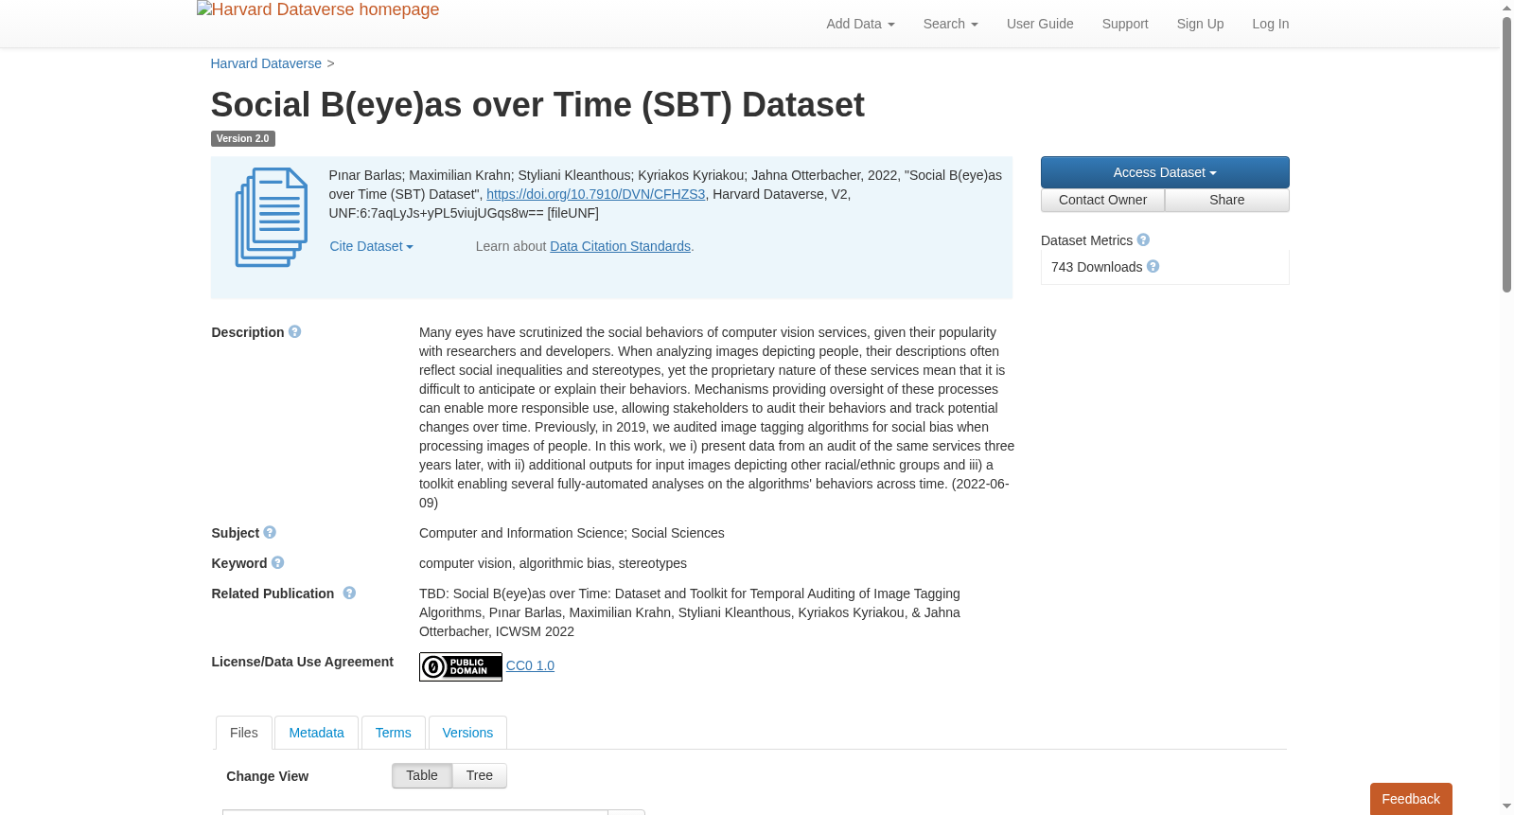Screen dimensions: 1514x815
Task: Follow the Harvard Dataverse breadcrumb link
Action: [266, 63]
